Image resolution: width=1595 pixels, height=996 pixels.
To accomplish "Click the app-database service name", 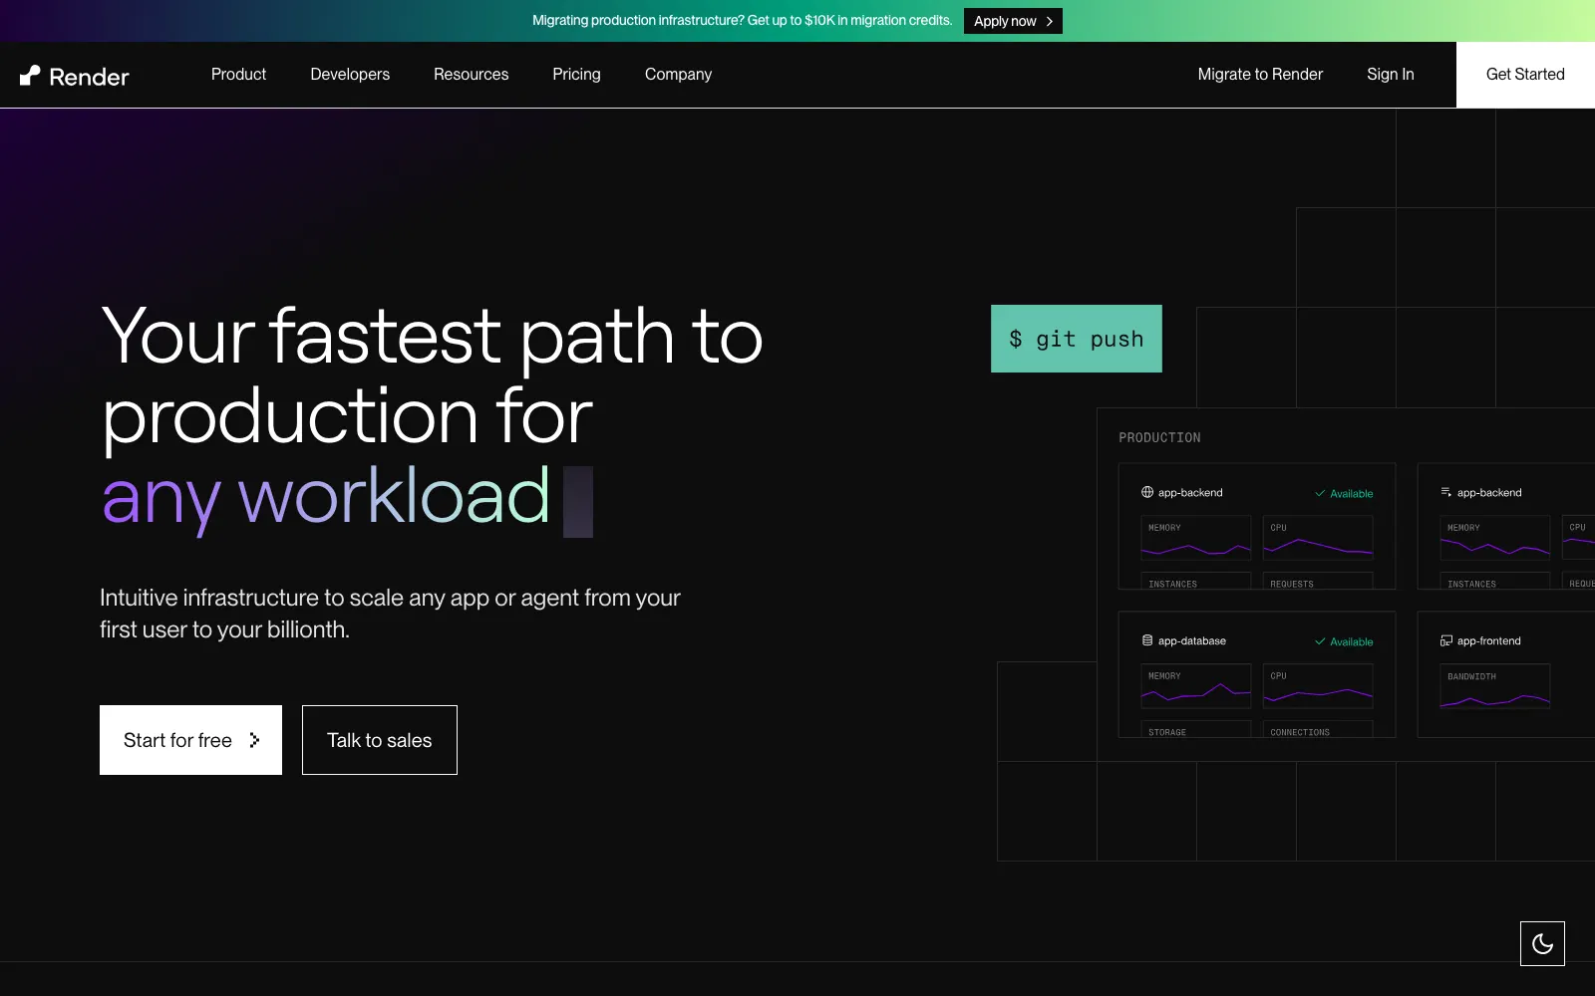I will (x=1191, y=640).
